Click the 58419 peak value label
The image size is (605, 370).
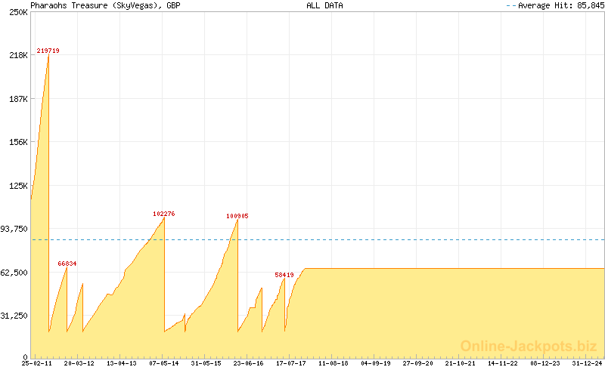click(x=284, y=275)
